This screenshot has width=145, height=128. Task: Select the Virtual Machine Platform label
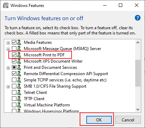click(x=47, y=105)
